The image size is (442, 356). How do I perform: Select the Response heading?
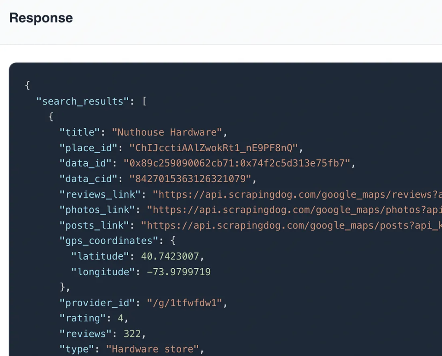click(41, 18)
